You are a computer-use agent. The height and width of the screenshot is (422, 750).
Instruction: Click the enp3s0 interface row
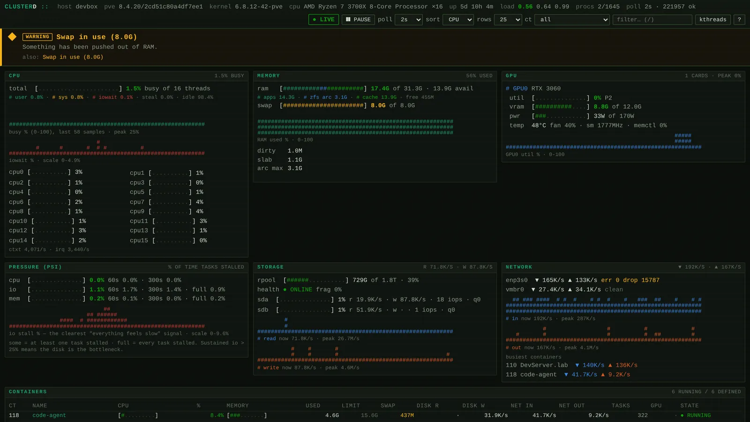[583, 280]
